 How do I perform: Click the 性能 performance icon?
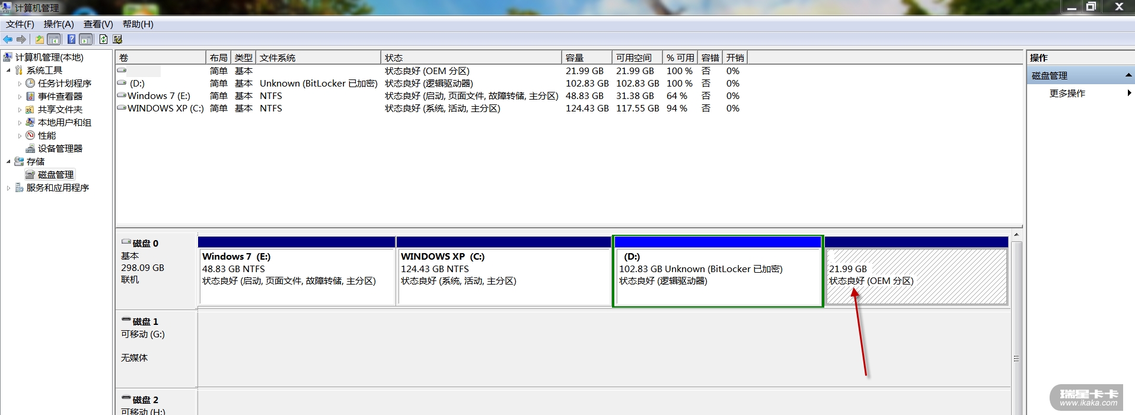point(30,135)
